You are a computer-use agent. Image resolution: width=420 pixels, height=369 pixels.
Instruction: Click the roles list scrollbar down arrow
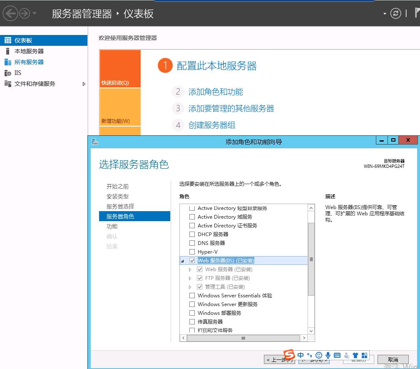click(311, 331)
